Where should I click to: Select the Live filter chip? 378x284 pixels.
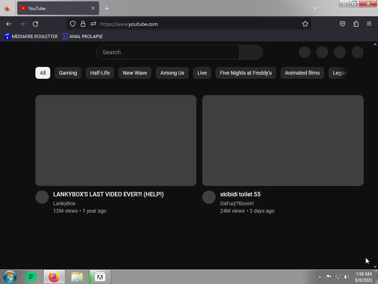(202, 73)
